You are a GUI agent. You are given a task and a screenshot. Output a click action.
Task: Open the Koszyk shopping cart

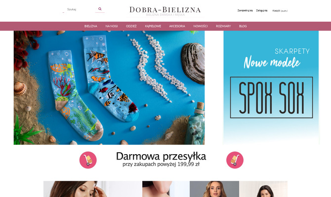(x=280, y=11)
